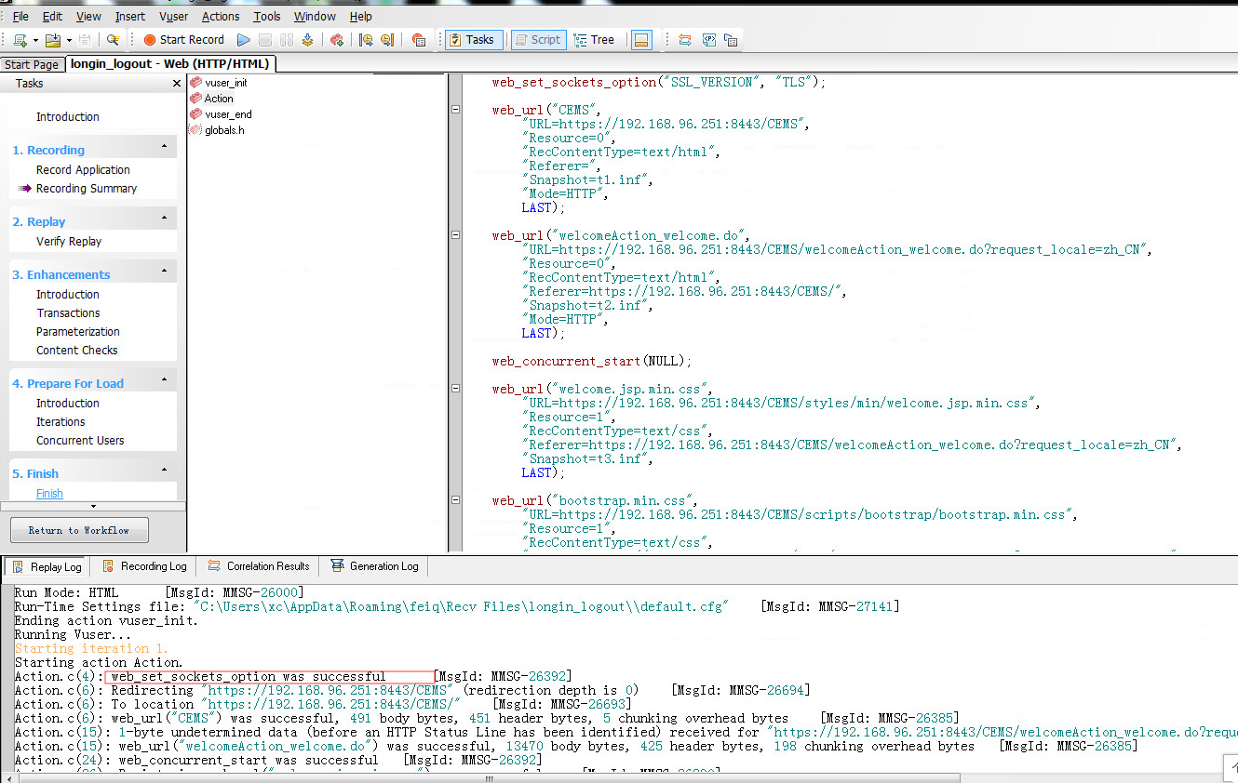The image size is (1238, 783).
Task: Click the Start Record button with red dot
Action: pyautogui.click(x=183, y=39)
